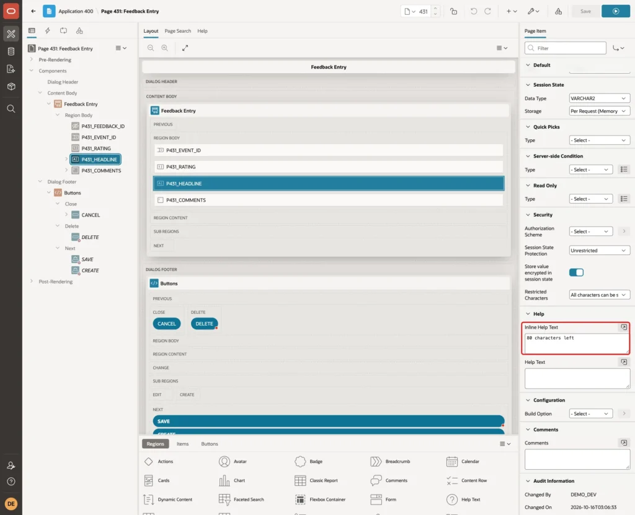The image size is (635, 515).
Task: Open the help question-mark icon in the sidebar
Action: pyautogui.click(x=11, y=482)
